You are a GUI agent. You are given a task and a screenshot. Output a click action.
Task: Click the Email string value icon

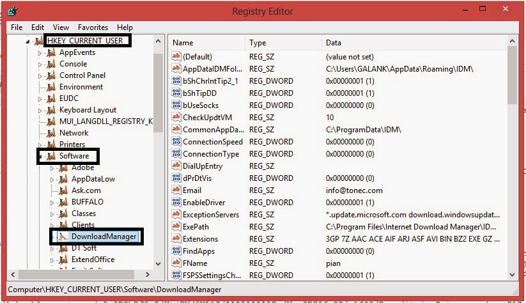176,190
